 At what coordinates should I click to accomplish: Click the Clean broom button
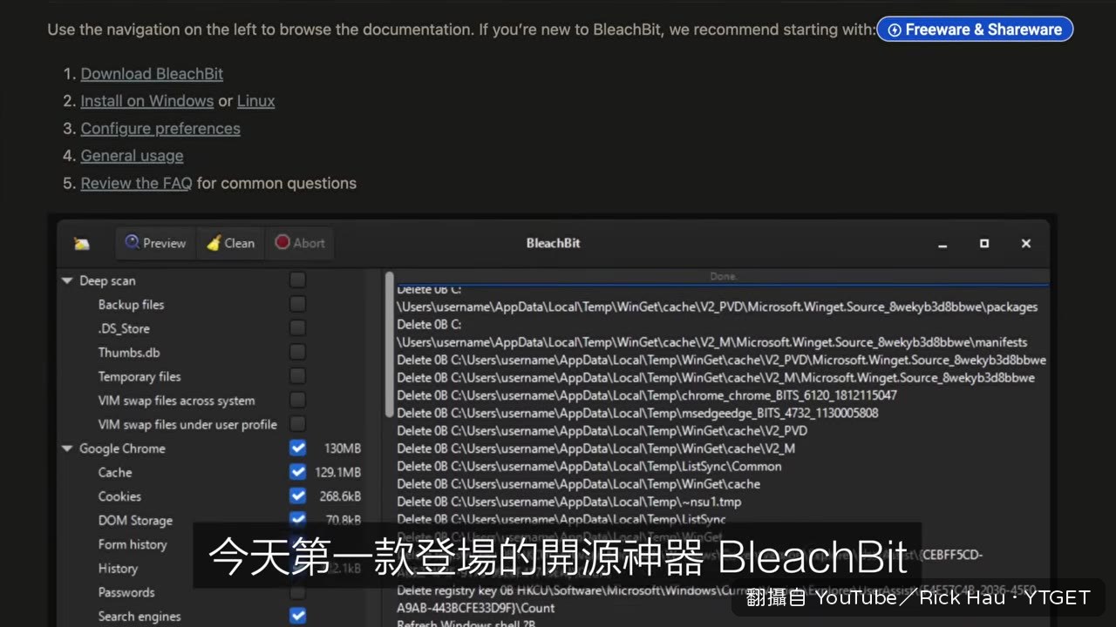tap(230, 243)
